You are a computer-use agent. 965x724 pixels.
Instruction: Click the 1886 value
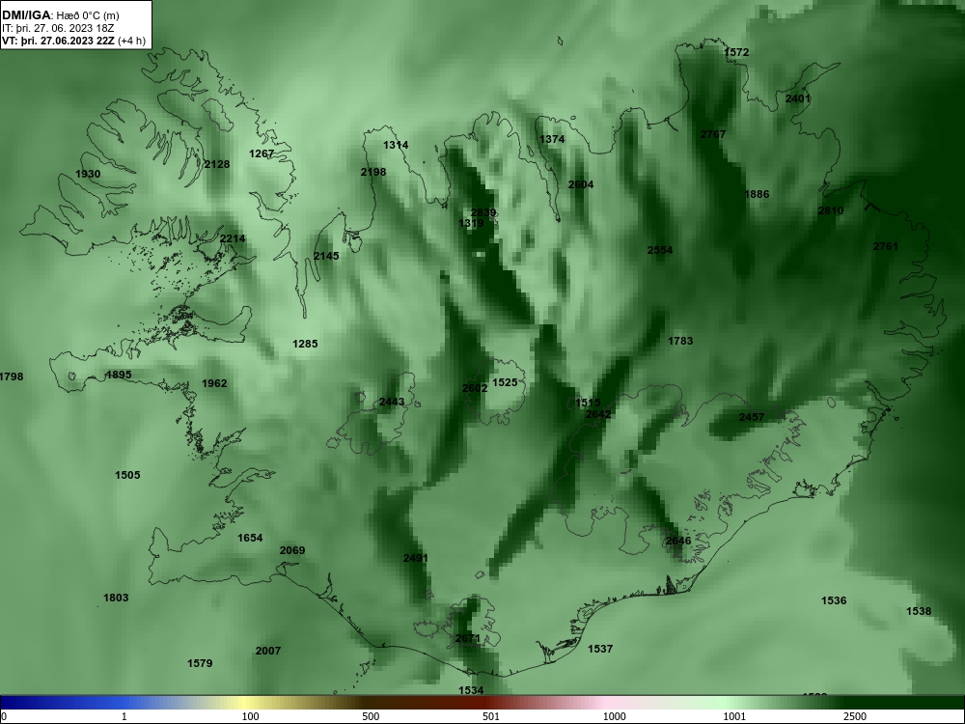point(757,195)
